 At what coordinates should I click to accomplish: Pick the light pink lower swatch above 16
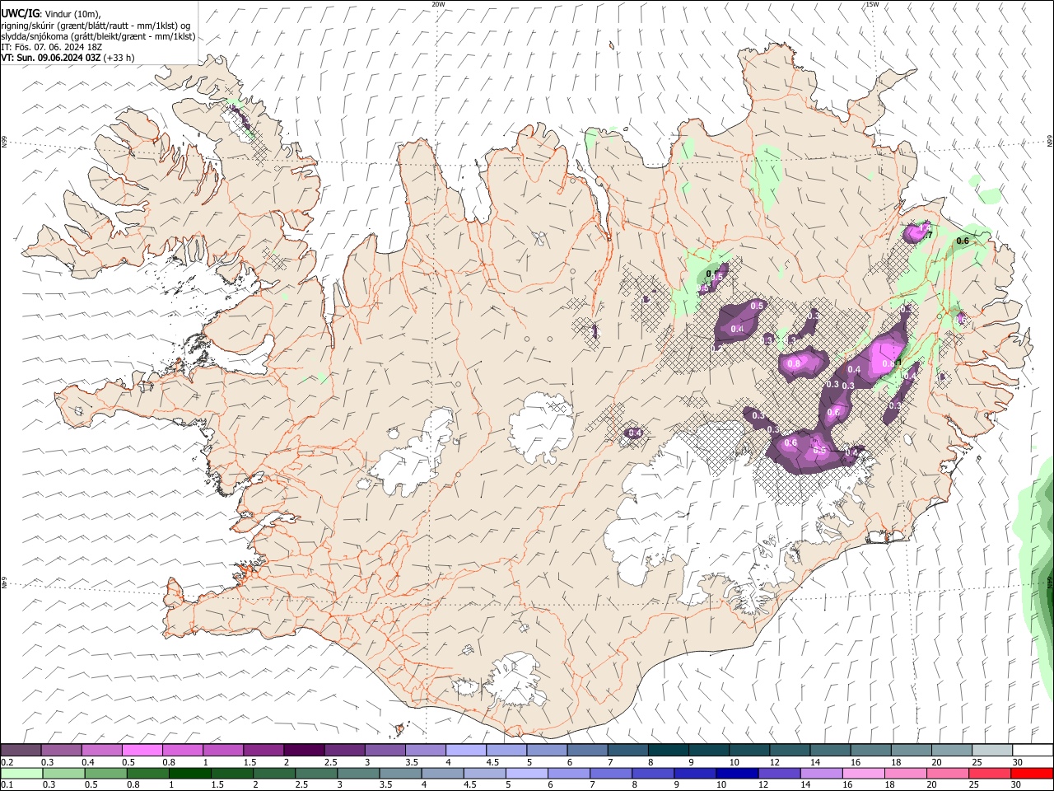coord(862,773)
